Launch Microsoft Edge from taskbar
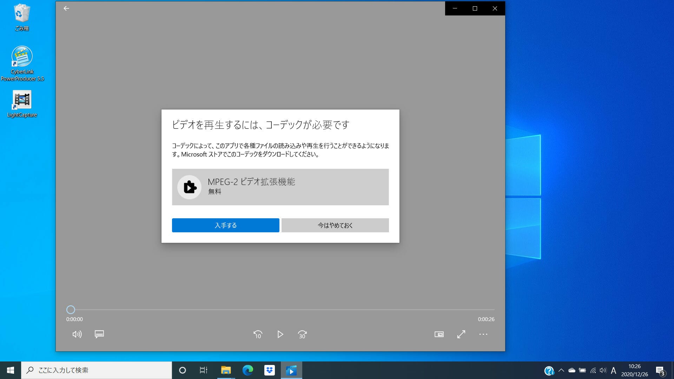This screenshot has height=379, width=674. [247, 370]
